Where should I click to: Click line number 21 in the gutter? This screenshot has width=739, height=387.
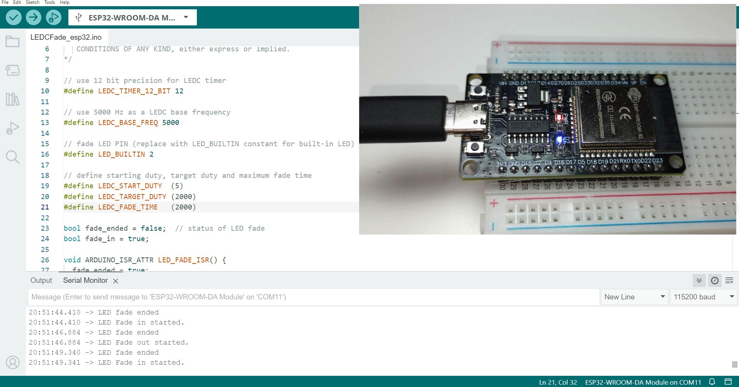(x=45, y=207)
